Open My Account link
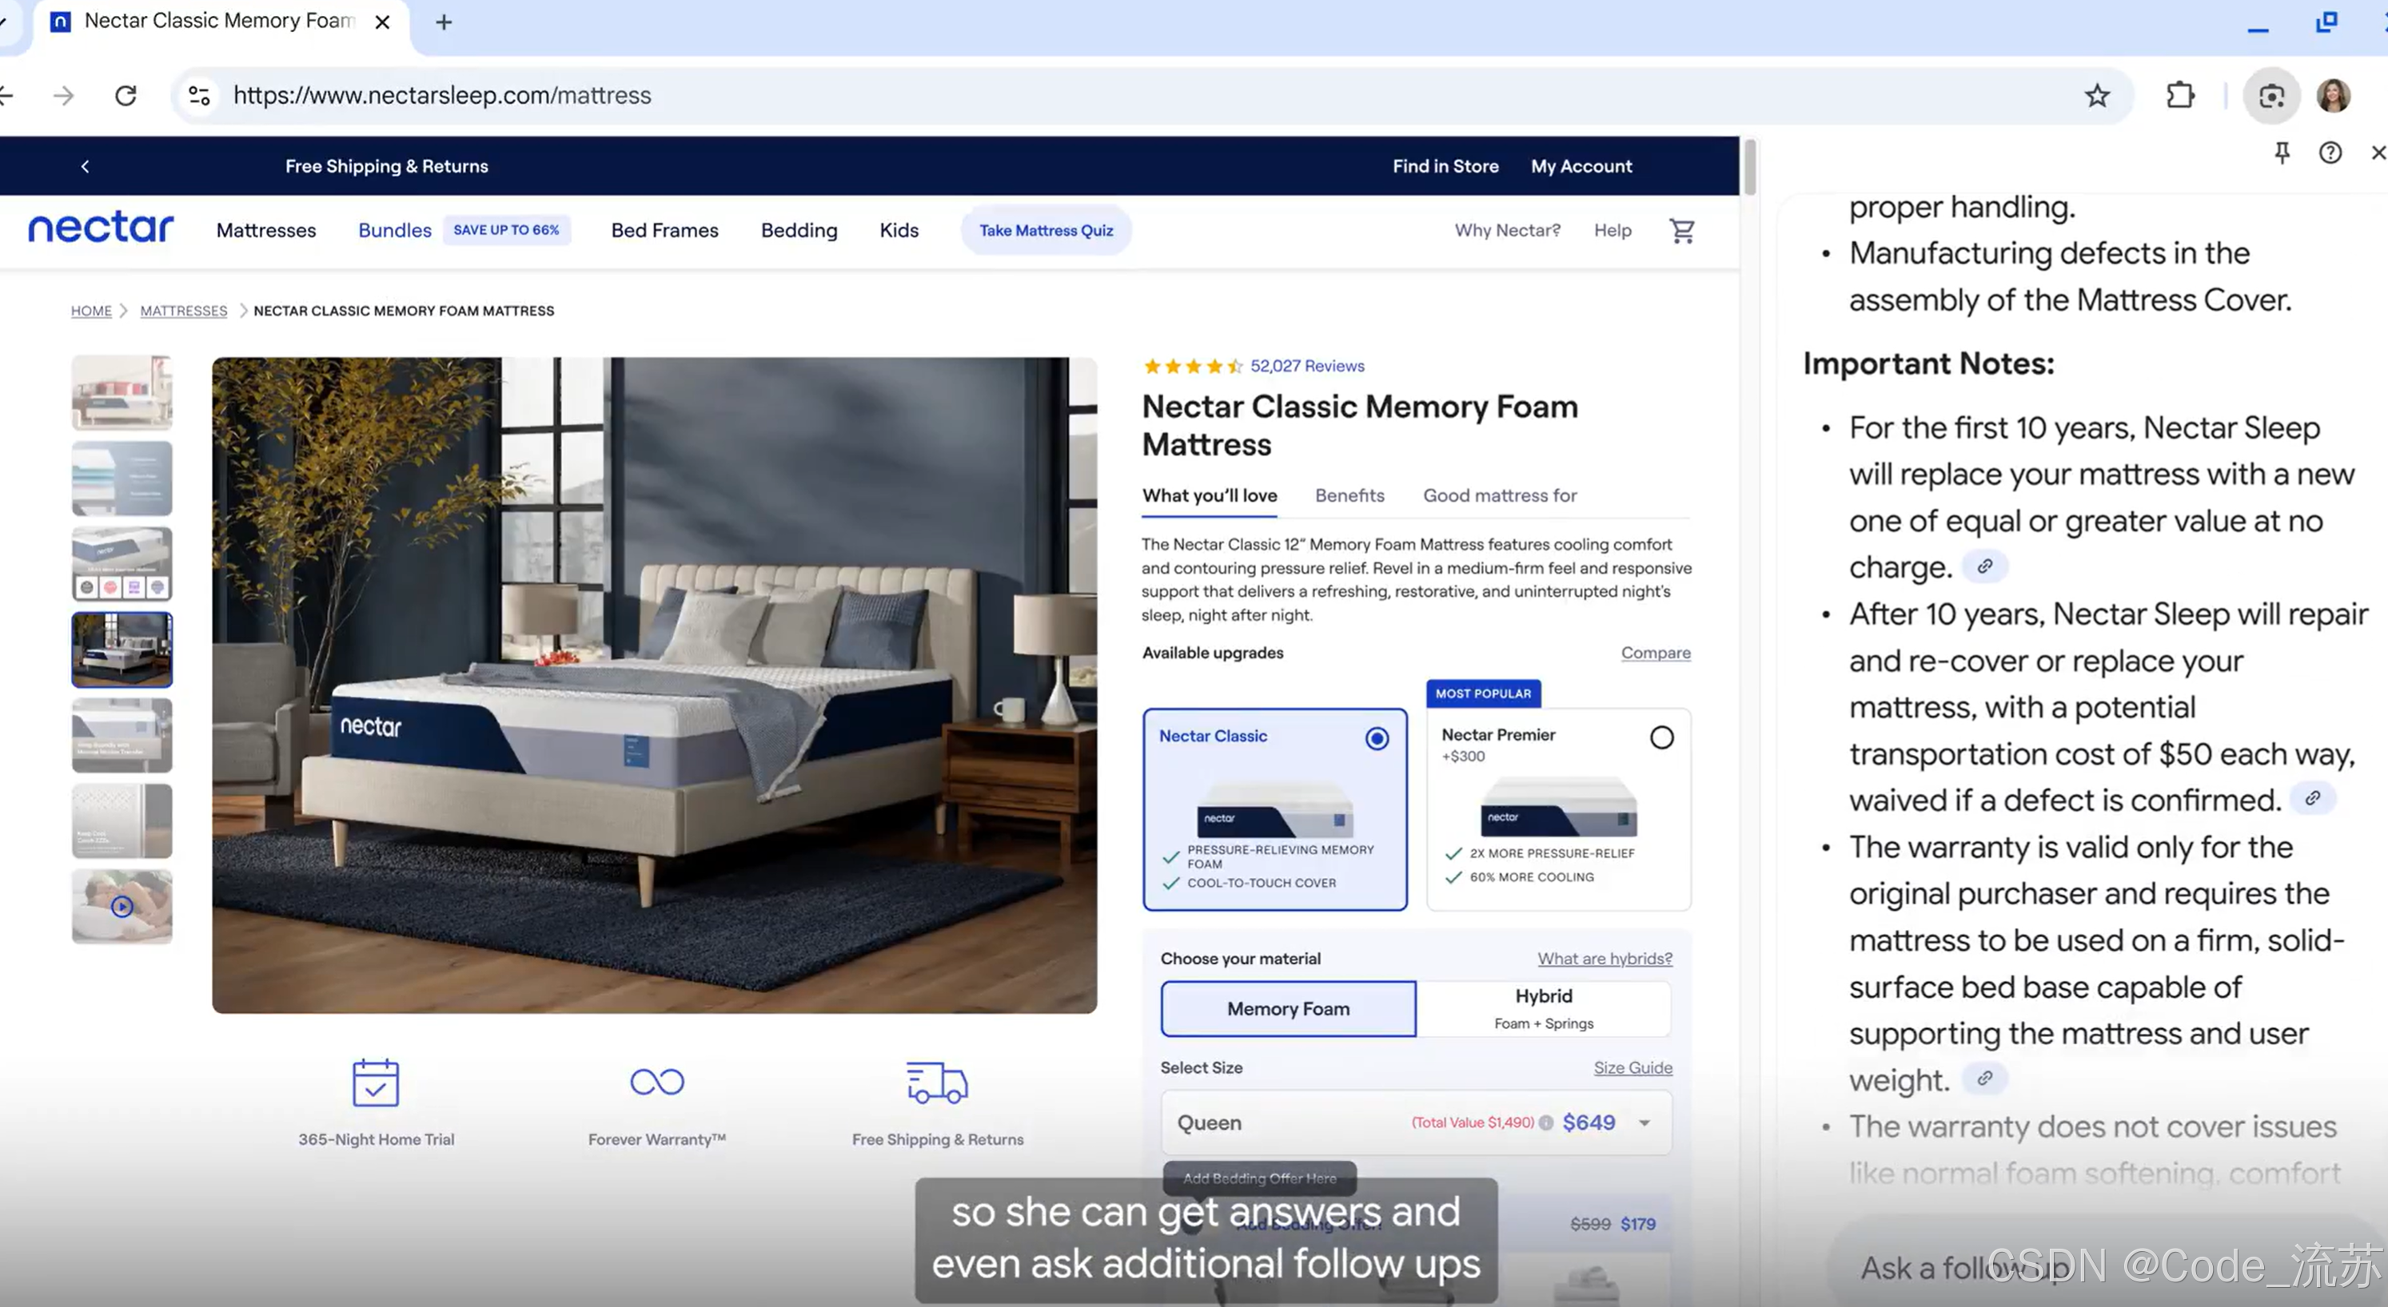Image resolution: width=2388 pixels, height=1307 pixels. pos(1581,166)
